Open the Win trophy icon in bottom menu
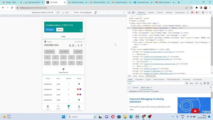 click(x=69, y=107)
